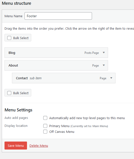
Task: Focus the Menu Name input field
Action: (x=58, y=16)
